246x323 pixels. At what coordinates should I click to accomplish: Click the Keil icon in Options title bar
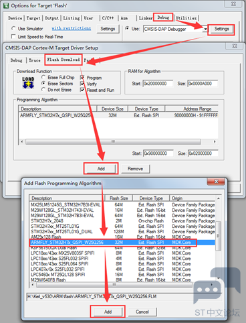pyautogui.click(x=7, y=5)
